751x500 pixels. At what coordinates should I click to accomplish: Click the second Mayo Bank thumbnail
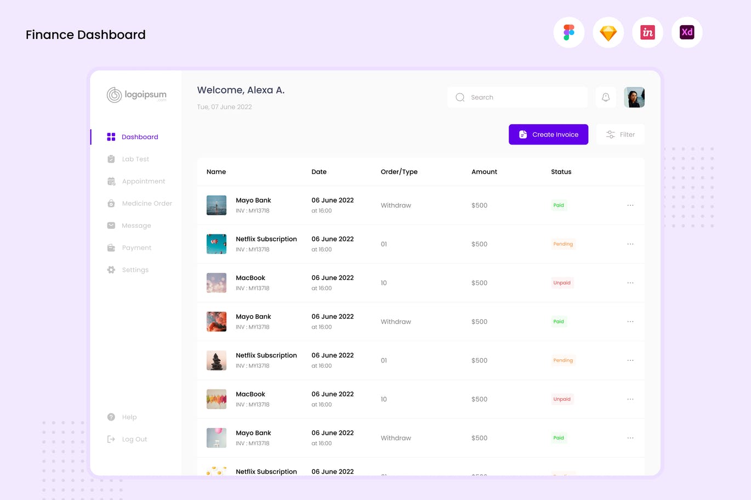pyautogui.click(x=217, y=322)
